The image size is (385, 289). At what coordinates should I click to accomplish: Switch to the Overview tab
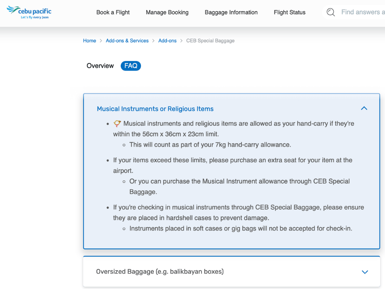100,66
